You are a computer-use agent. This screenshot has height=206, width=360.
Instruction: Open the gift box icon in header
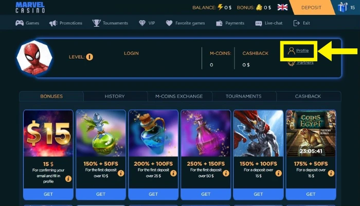tap(343, 7)
